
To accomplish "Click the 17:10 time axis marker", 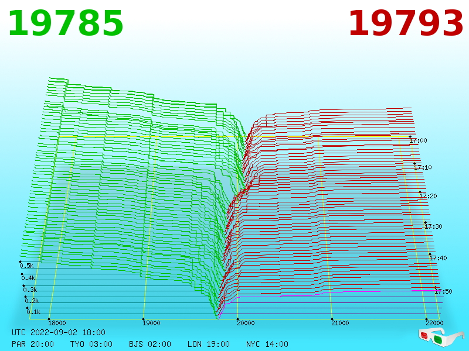I will [423, 167].
